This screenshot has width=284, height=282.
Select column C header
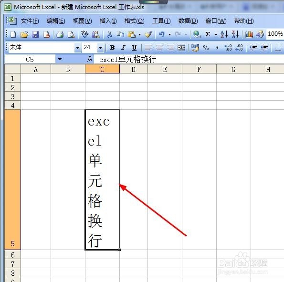coord(102,69)
